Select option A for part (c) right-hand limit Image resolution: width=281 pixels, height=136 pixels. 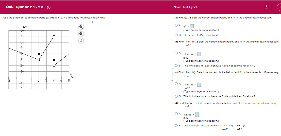pos(176,84)
